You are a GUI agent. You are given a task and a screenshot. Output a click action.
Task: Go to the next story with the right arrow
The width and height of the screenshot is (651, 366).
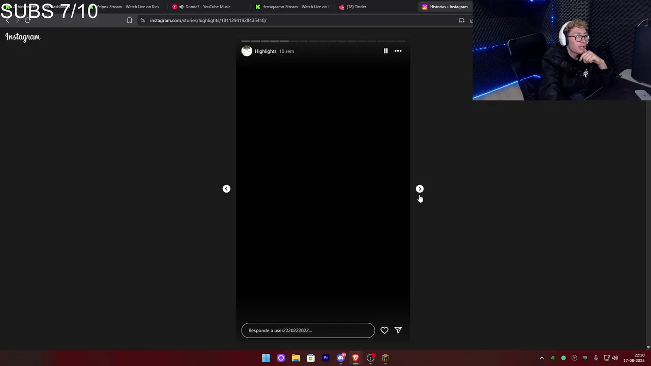420,189
